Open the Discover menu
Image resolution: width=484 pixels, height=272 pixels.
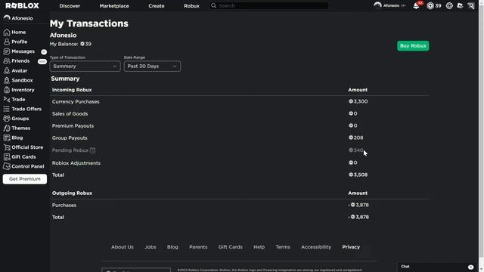pos(70,6)
